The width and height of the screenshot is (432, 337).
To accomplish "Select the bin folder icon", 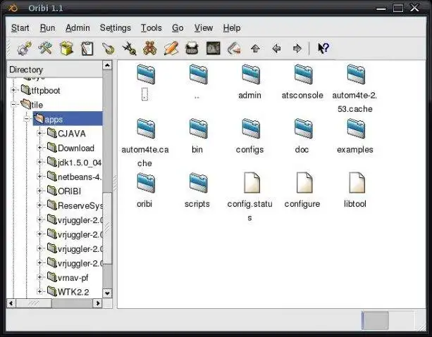I will tap(198, 129).
